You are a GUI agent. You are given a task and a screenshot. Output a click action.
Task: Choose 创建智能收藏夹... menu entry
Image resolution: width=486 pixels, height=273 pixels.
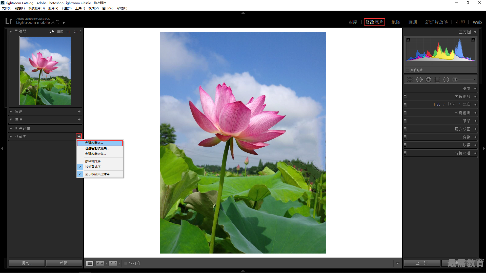tap(100, 148)
